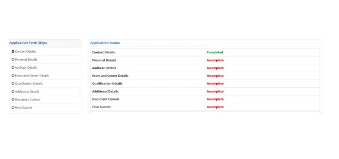
Task: Open the Document Upload step in sidebar
Action: click(27, 100)
